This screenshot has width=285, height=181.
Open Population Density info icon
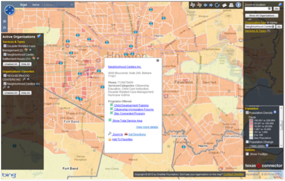click(x=275, y=112)
